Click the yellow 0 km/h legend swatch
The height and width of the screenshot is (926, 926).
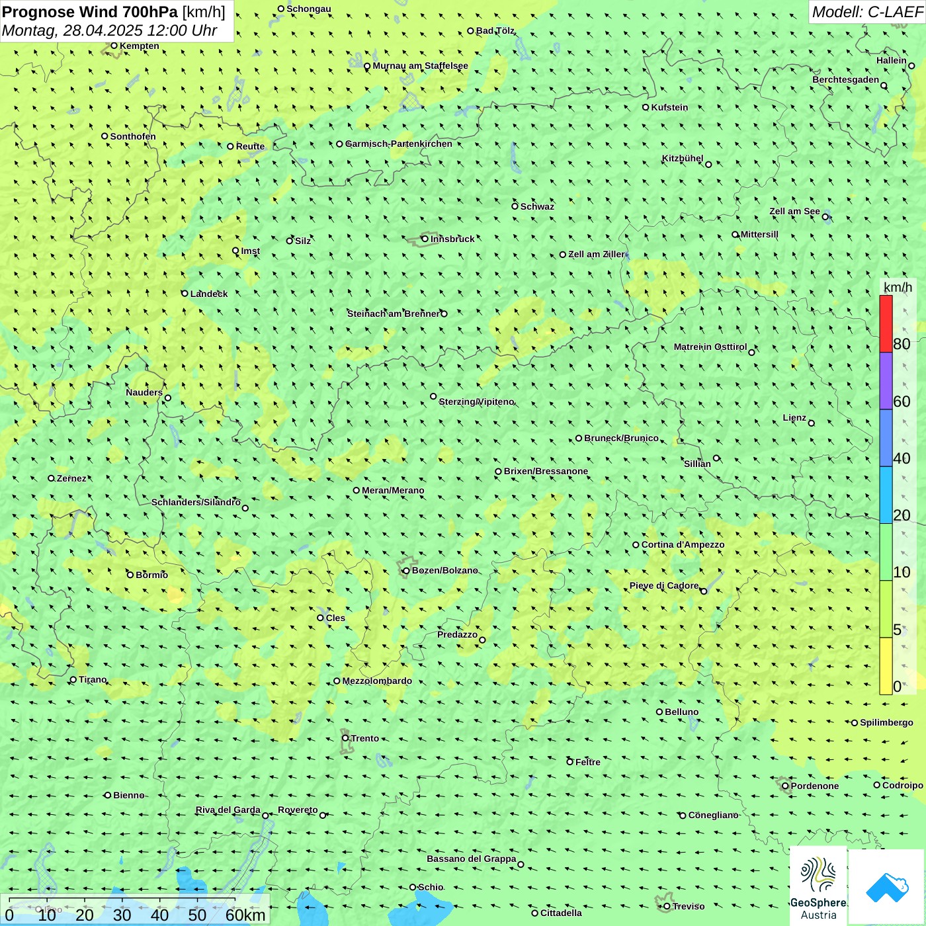[886, 666]
